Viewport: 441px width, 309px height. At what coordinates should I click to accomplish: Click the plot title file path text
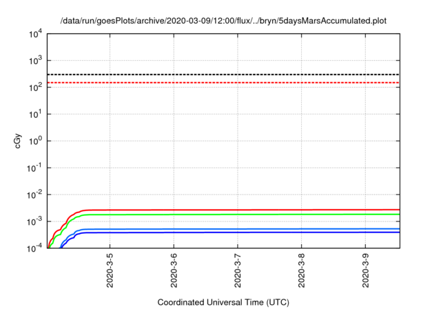coord(223,21)
